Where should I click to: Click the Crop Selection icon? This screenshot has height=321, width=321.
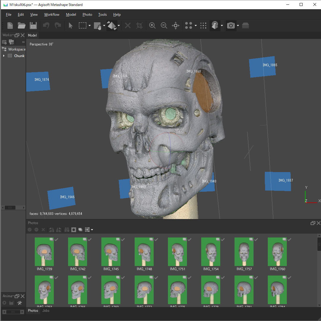[x=139, y=26]
